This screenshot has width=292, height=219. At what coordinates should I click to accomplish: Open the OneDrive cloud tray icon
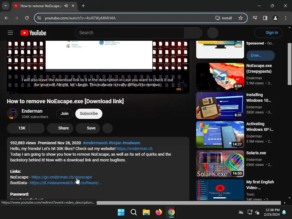[241, 212]
